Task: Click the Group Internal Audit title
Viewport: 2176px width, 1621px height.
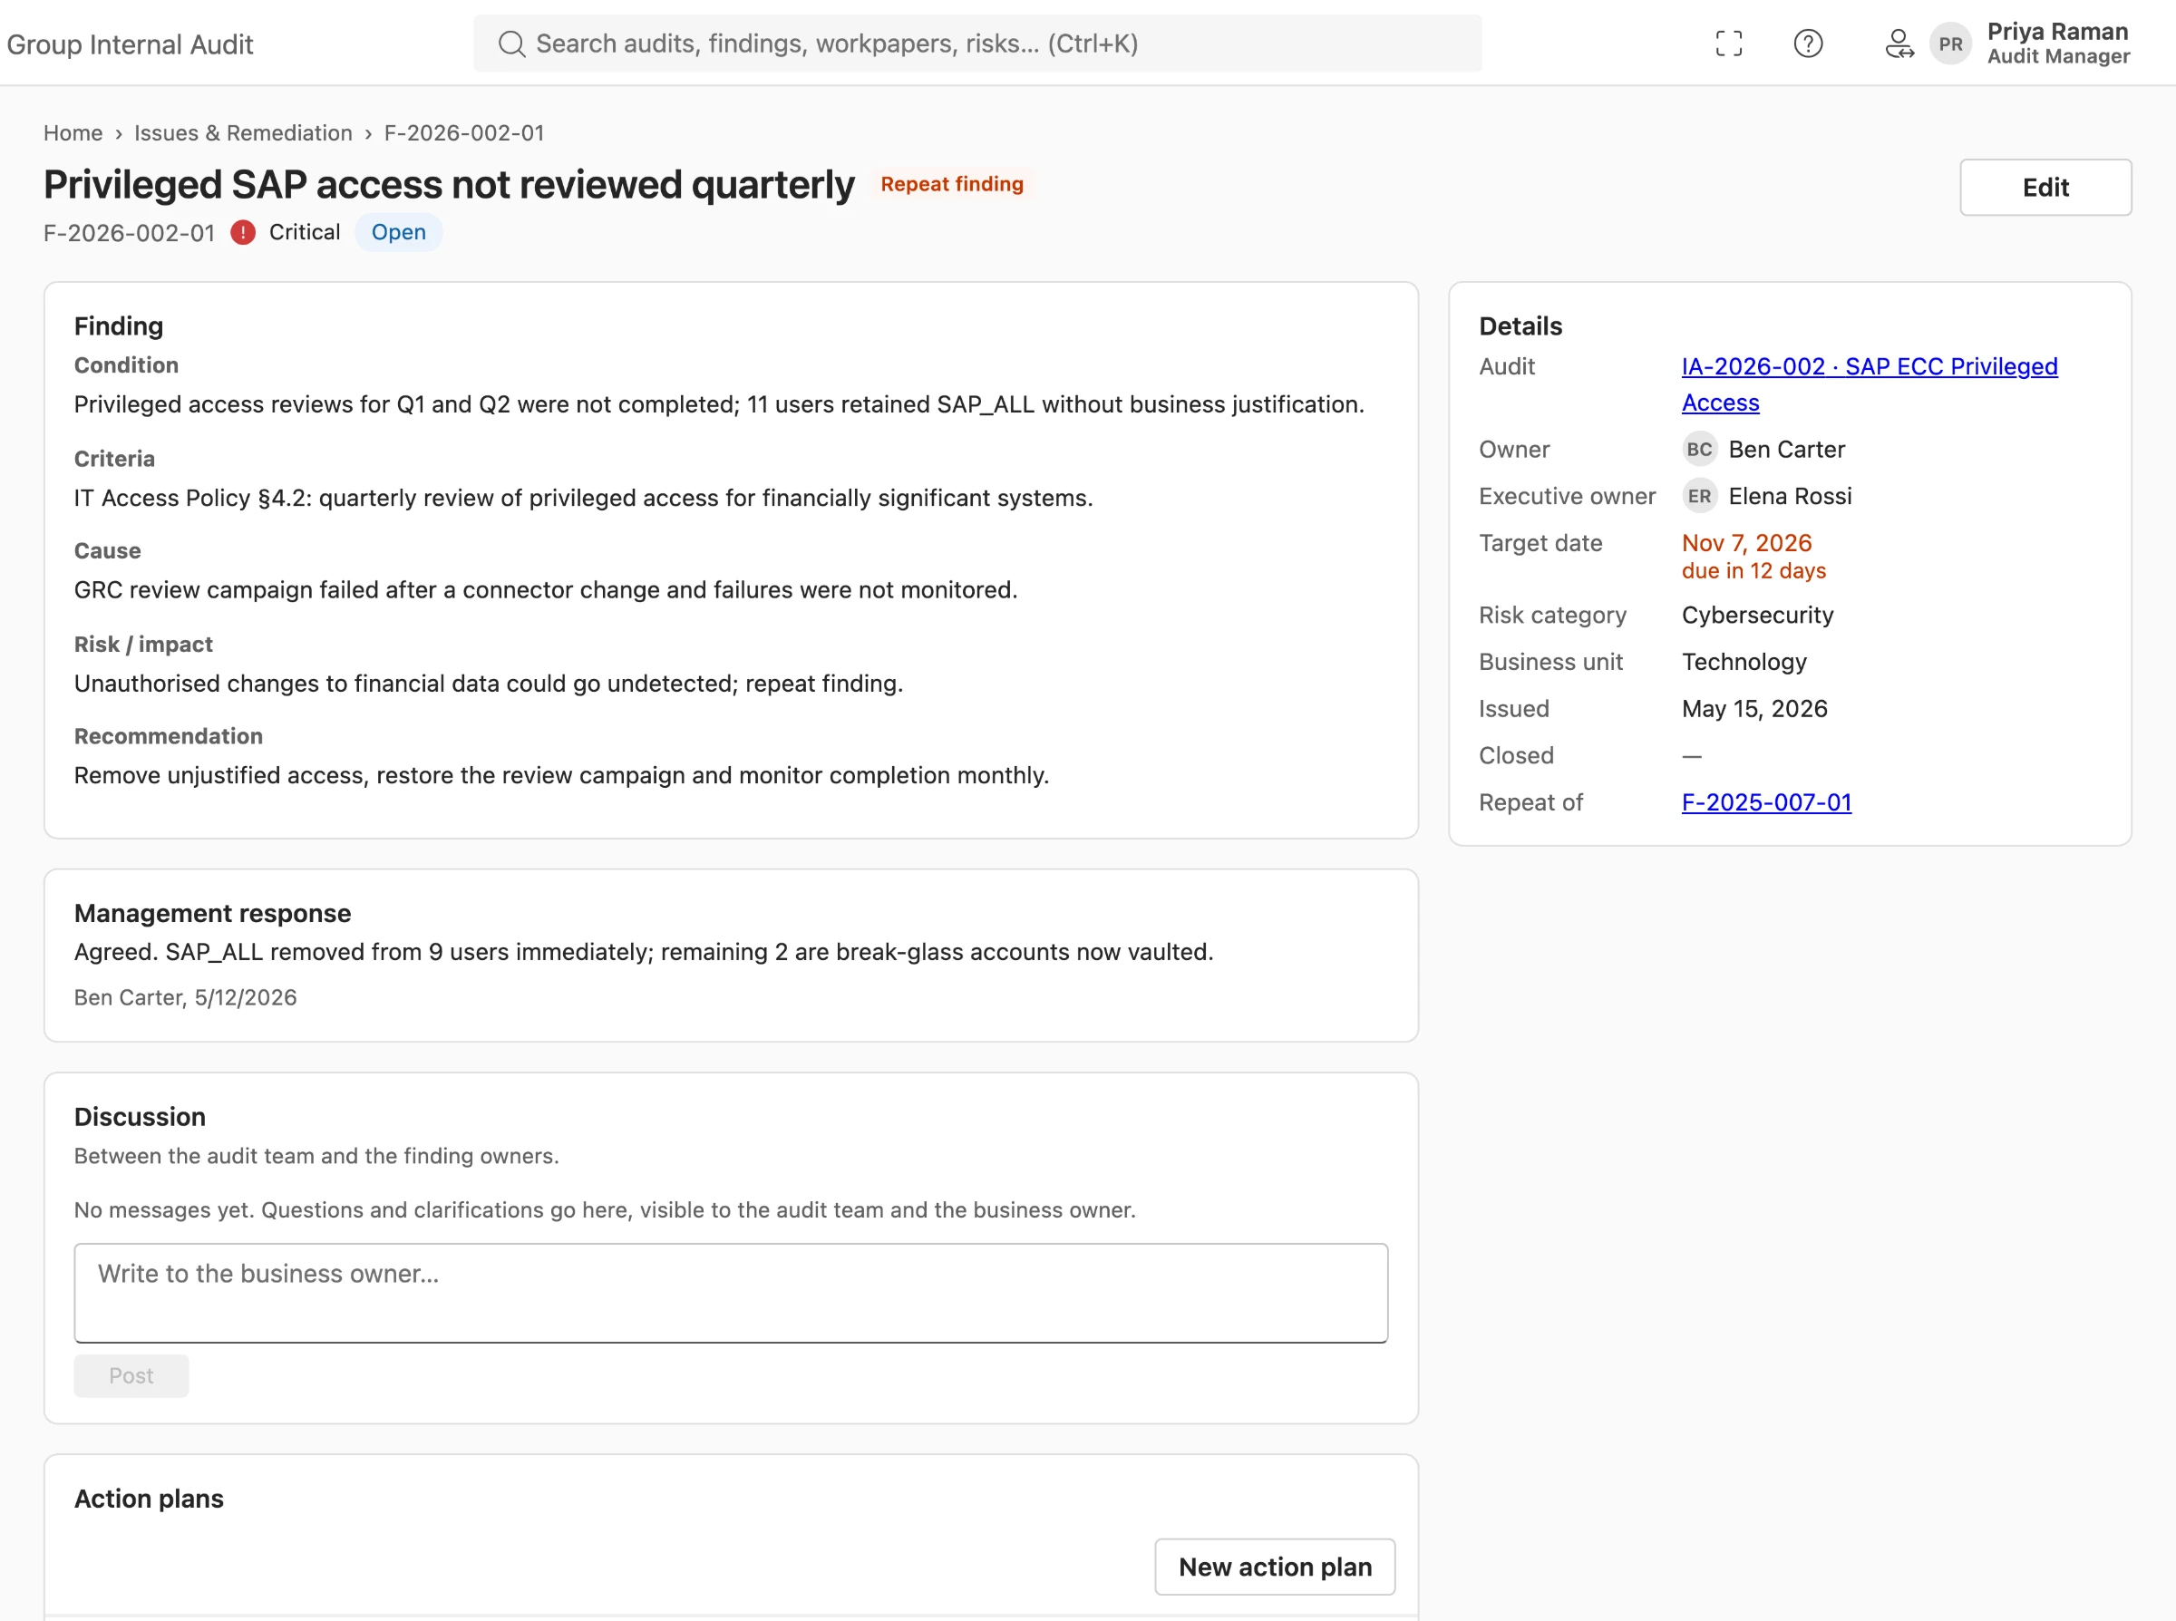Action: pos(130,44)
